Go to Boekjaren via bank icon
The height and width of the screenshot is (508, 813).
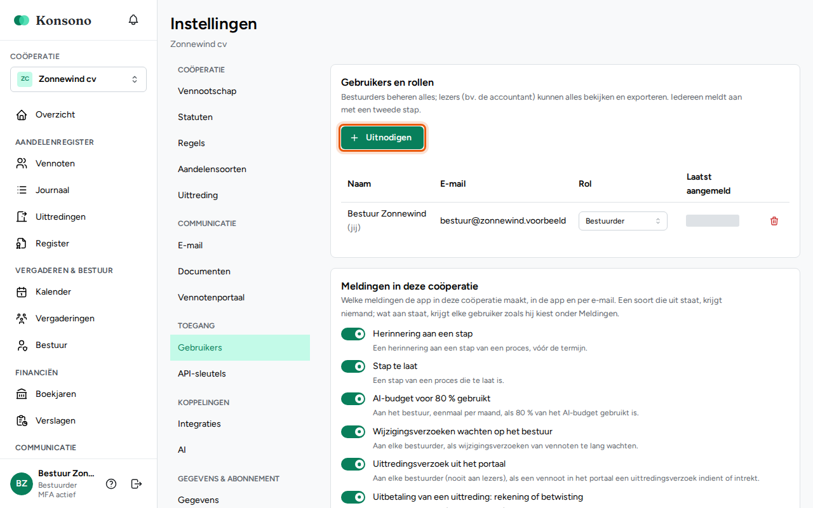point(22,394)
